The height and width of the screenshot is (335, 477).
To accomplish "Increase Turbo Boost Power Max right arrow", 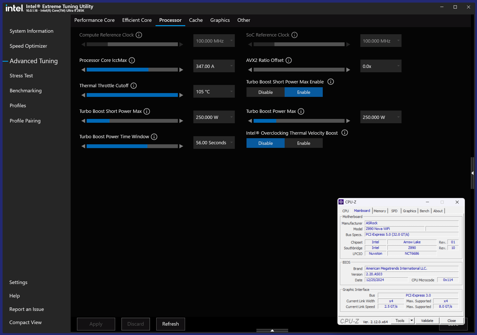I will (348, 121).
